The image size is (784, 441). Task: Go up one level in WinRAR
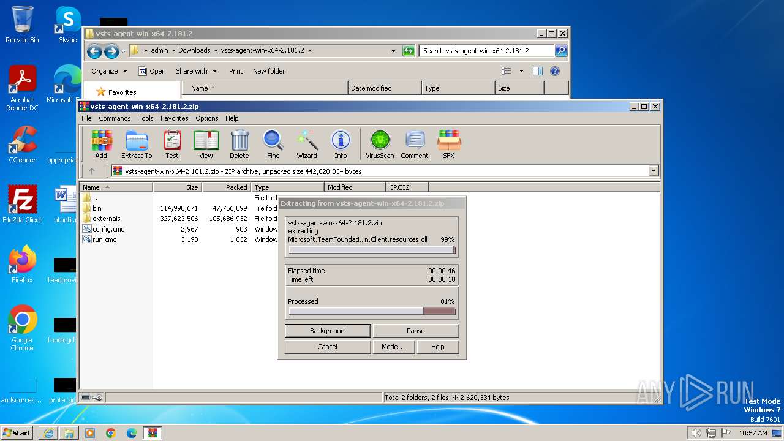pyautogui.click(x=92, y=171)
